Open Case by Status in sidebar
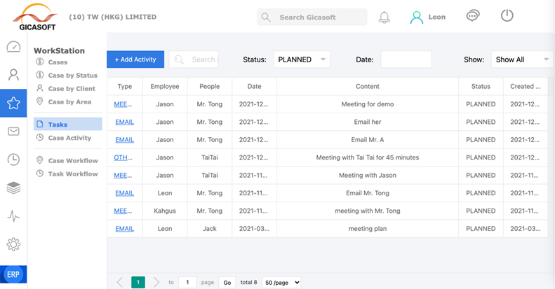Screen dimensions: 555x289 [72, 76]
